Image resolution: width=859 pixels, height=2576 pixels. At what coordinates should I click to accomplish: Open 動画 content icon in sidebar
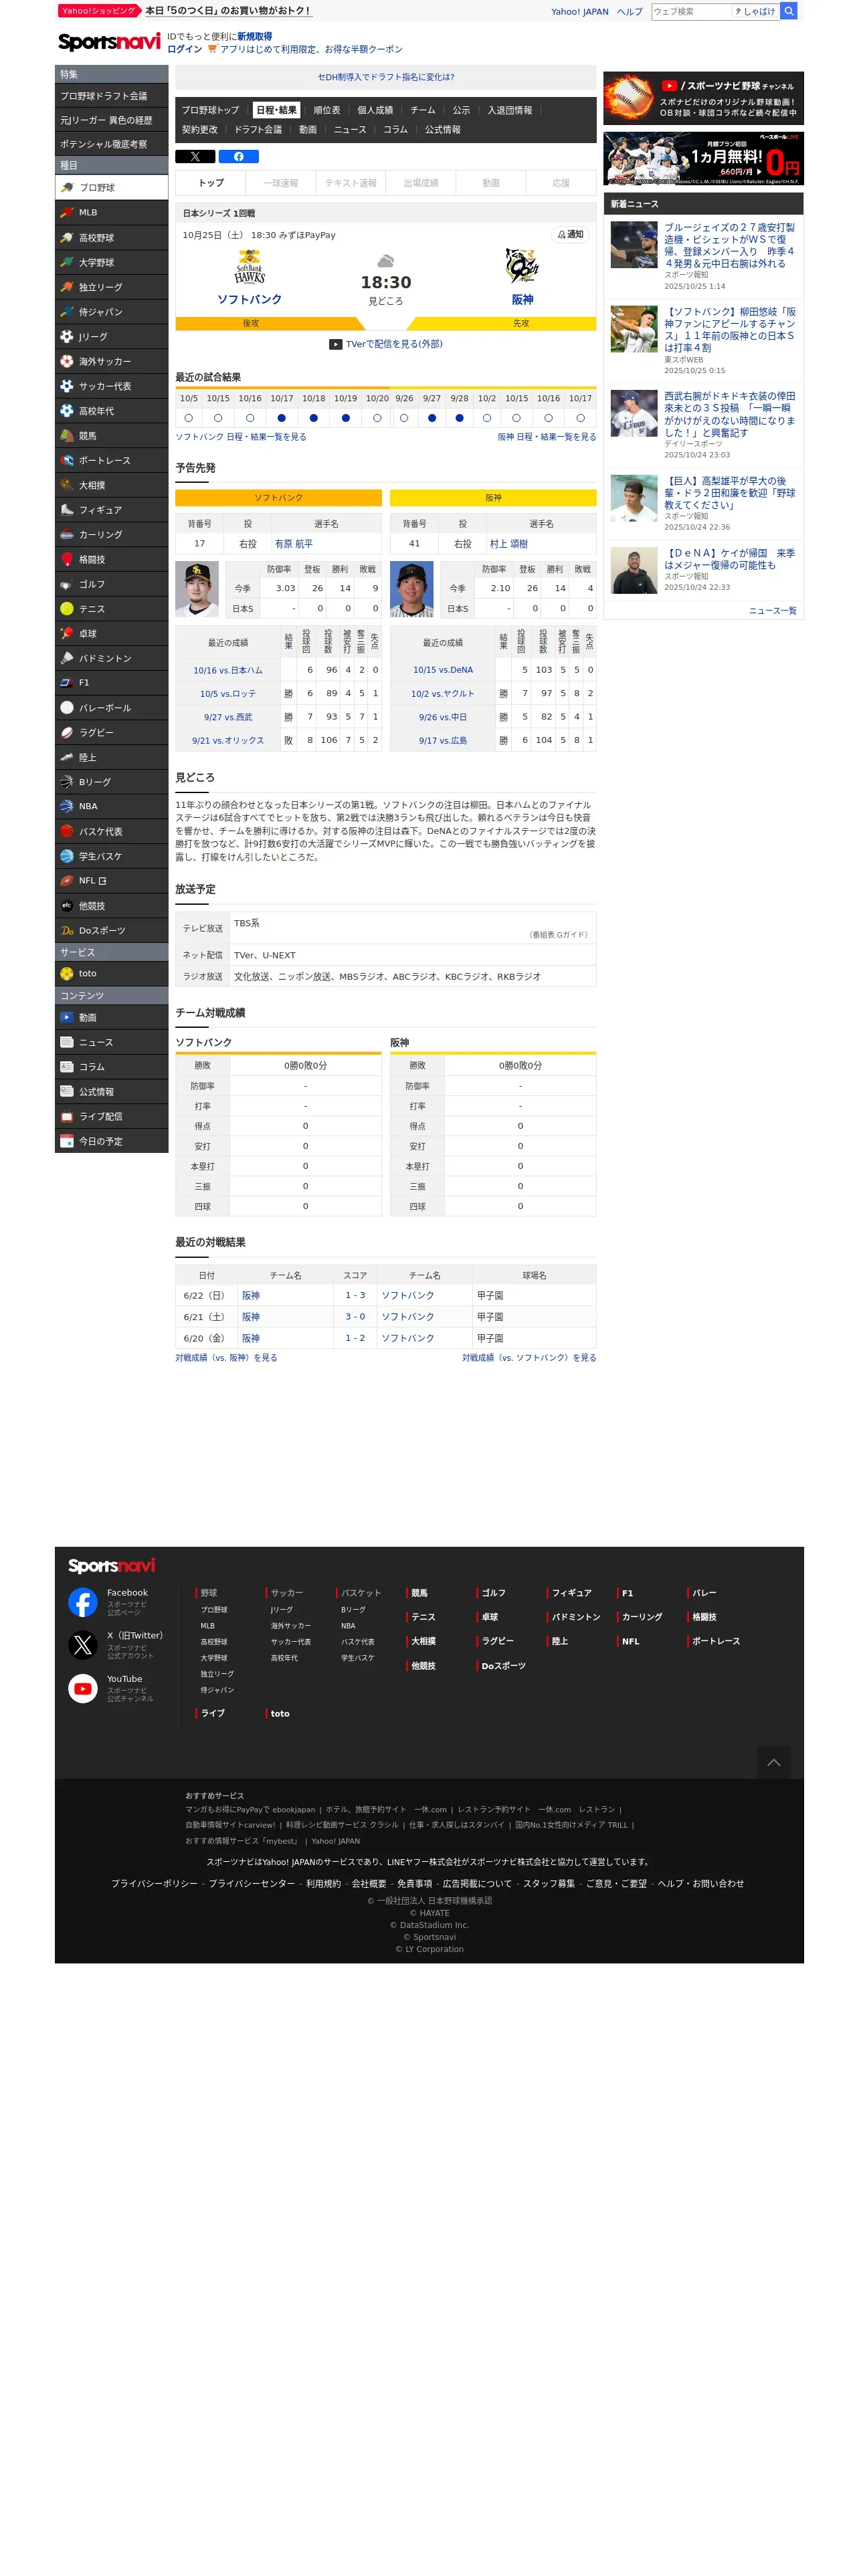tap(67, 1018)
